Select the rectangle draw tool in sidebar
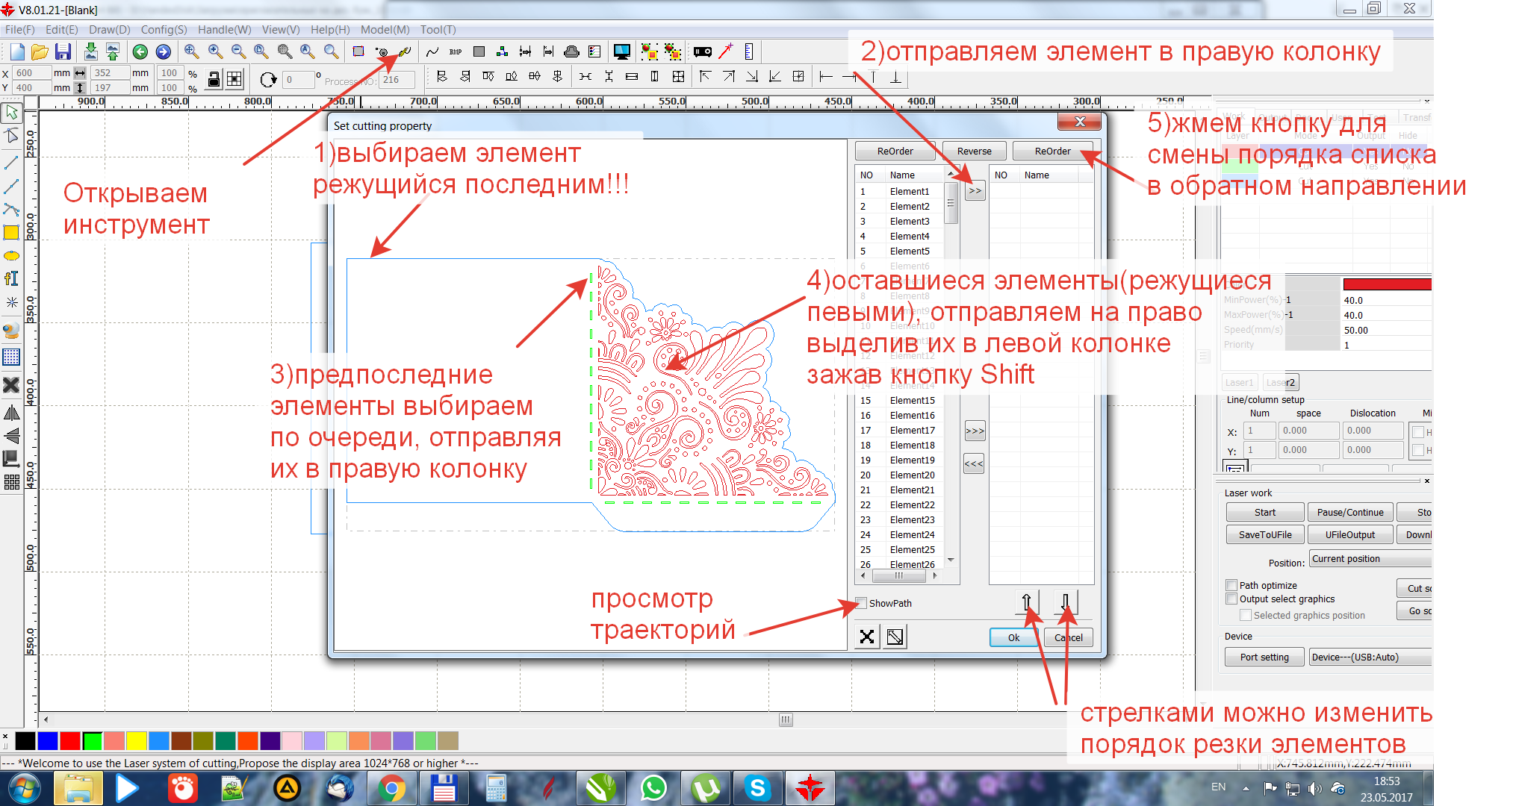1519x806 pixels. [x=11, y=232]
